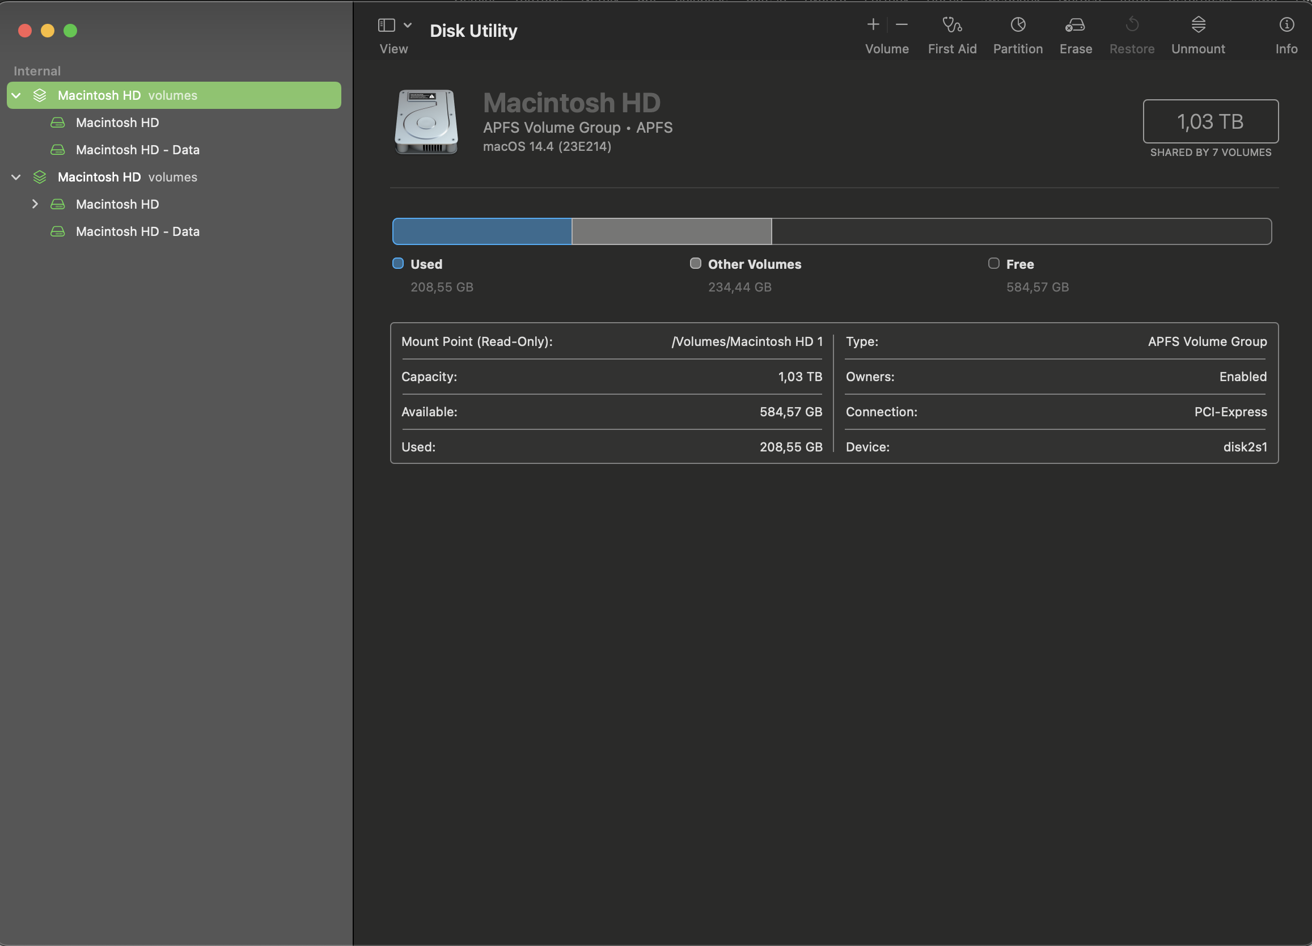
Task: Click the Erase drive icon
Action: click(x=1075, y=25)
